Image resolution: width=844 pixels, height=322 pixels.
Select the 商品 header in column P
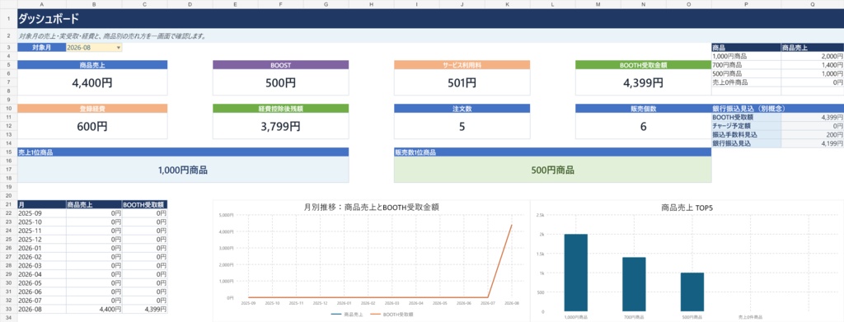pyautogui.click(x=746, y=47)
